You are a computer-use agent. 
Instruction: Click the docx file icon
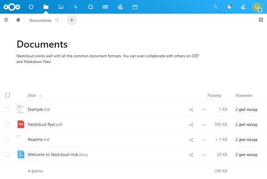coord(21,154)
